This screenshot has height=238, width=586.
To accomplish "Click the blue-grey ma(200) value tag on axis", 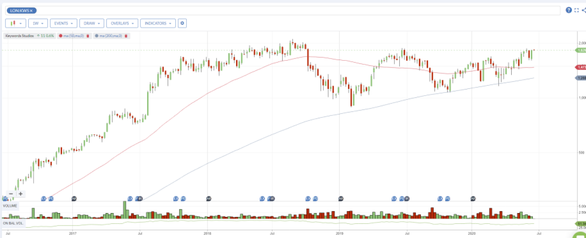I will pyautogui.click(x=581, y=78).
